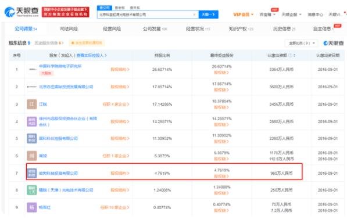Image resolution: width=347 pixels, height=223 pixels.
Task: Open the 股权结构 link in row 5
Action: click(x=120, y=139)
